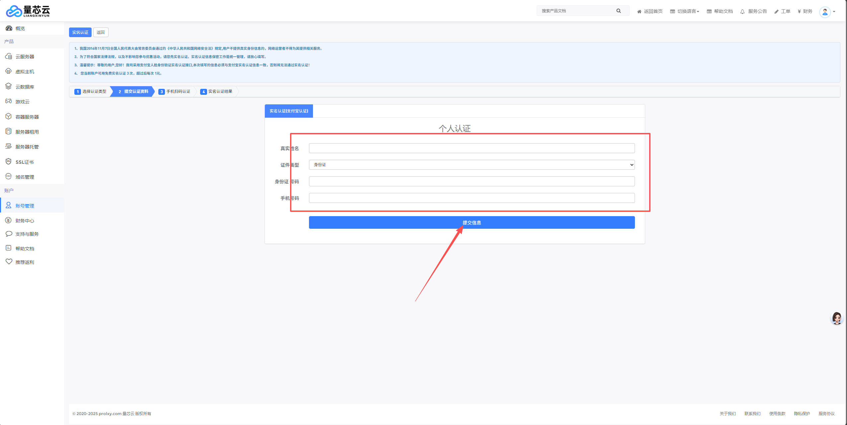This screenshot has height=425, width=847.
Task: Click the blue submit information button
Action: point(471,222)
